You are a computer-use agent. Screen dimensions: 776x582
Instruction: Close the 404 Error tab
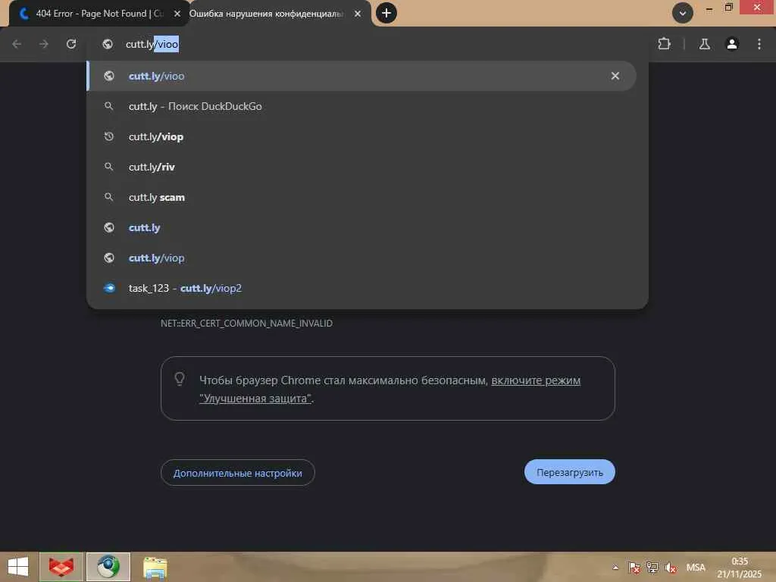[x=177, y=14]
